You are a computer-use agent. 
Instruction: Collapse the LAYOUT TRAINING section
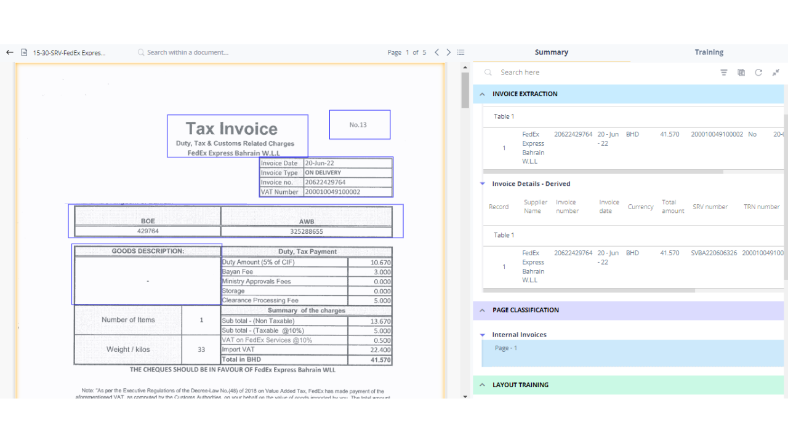point(482,385)
